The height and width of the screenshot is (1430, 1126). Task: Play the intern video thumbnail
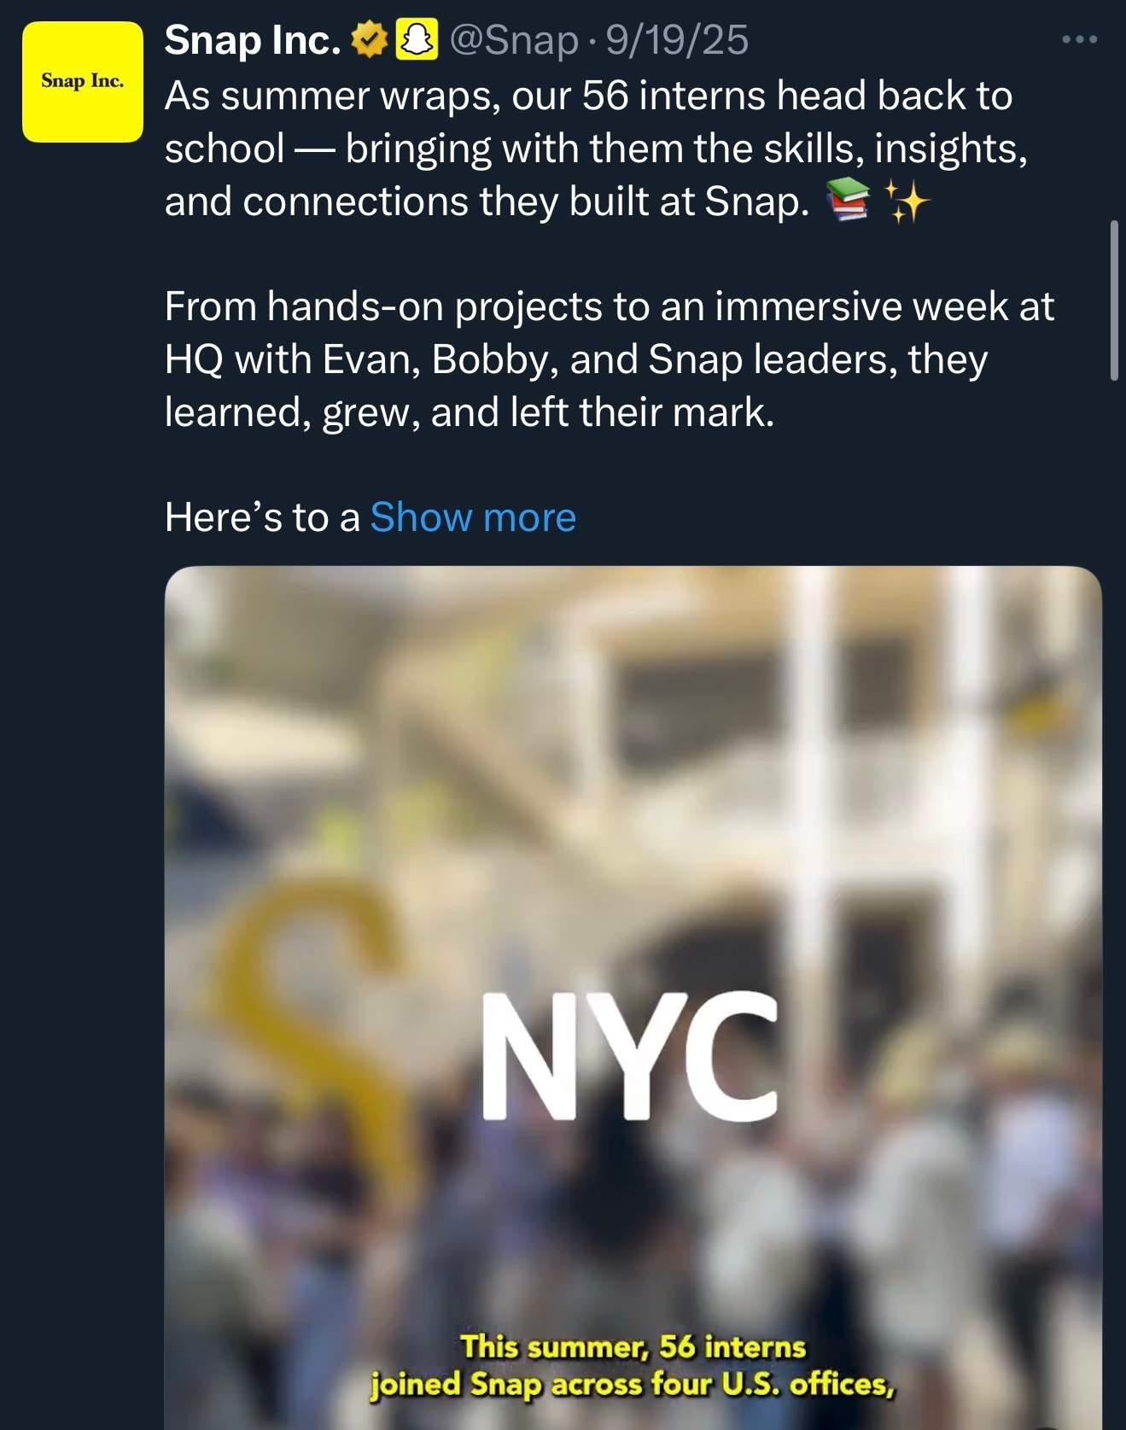click(633, 854)
